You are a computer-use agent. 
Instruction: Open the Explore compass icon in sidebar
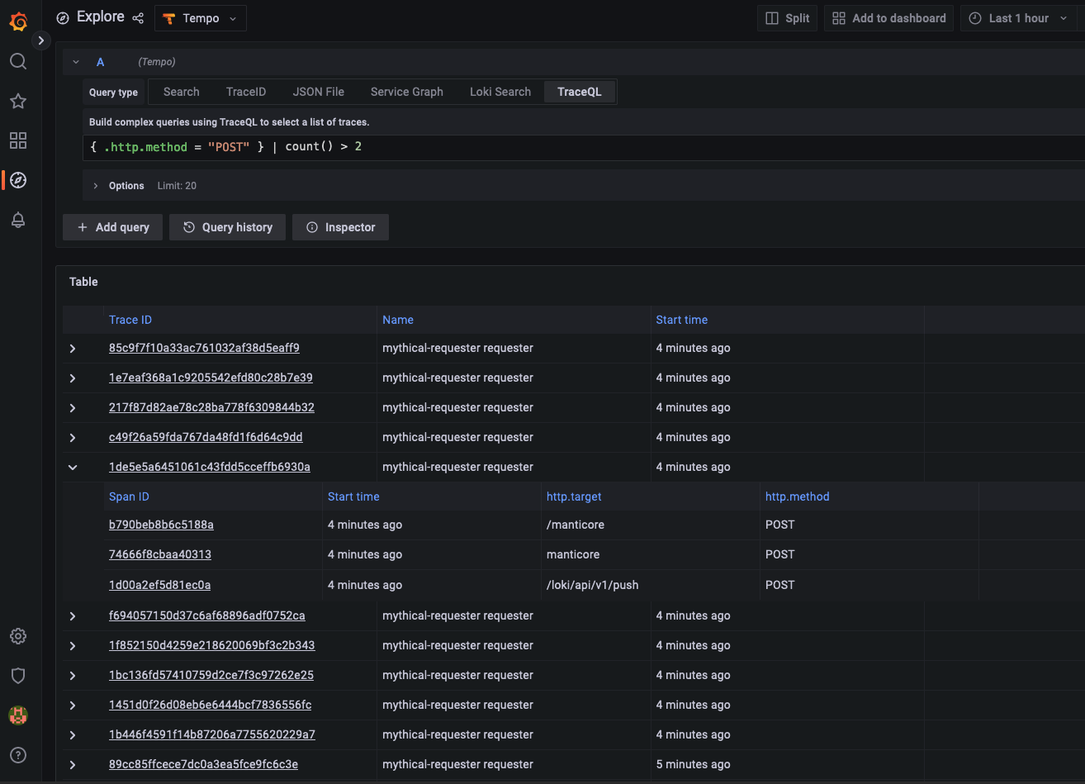(18, 180)
